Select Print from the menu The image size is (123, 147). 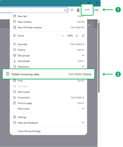click(x=49, y=81)
